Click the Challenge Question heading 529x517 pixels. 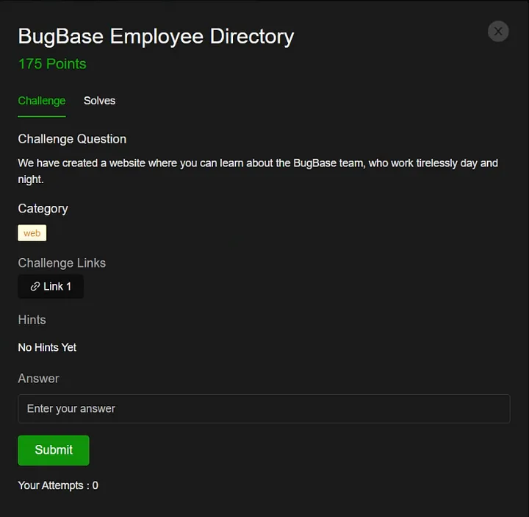click(x=72, y=139)
